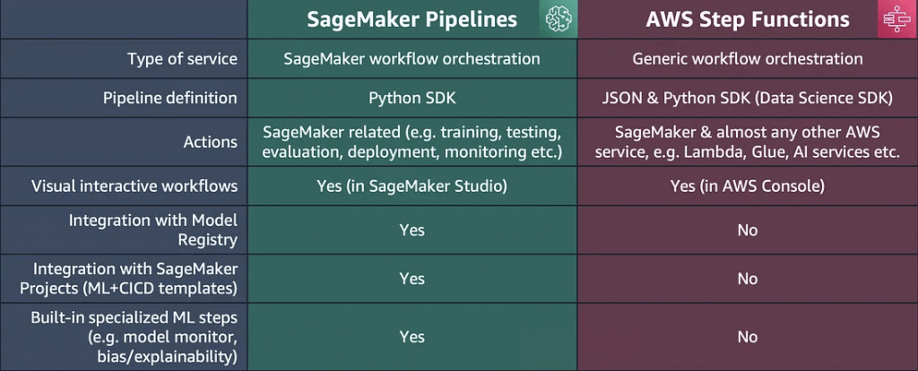918x371 pixels.
Task: Click the Yes (in SageMaker Studio) cell
Action: (x=412, y=186)
